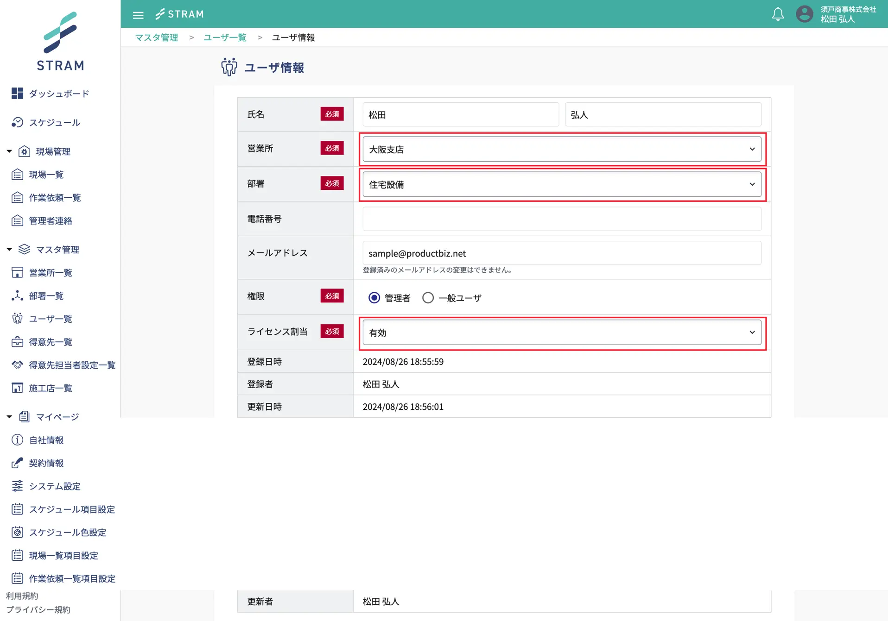Click the customer list briefcase icon
Image resolution: width=888 pixels, height=621 pixels.
tap(17, 342)
